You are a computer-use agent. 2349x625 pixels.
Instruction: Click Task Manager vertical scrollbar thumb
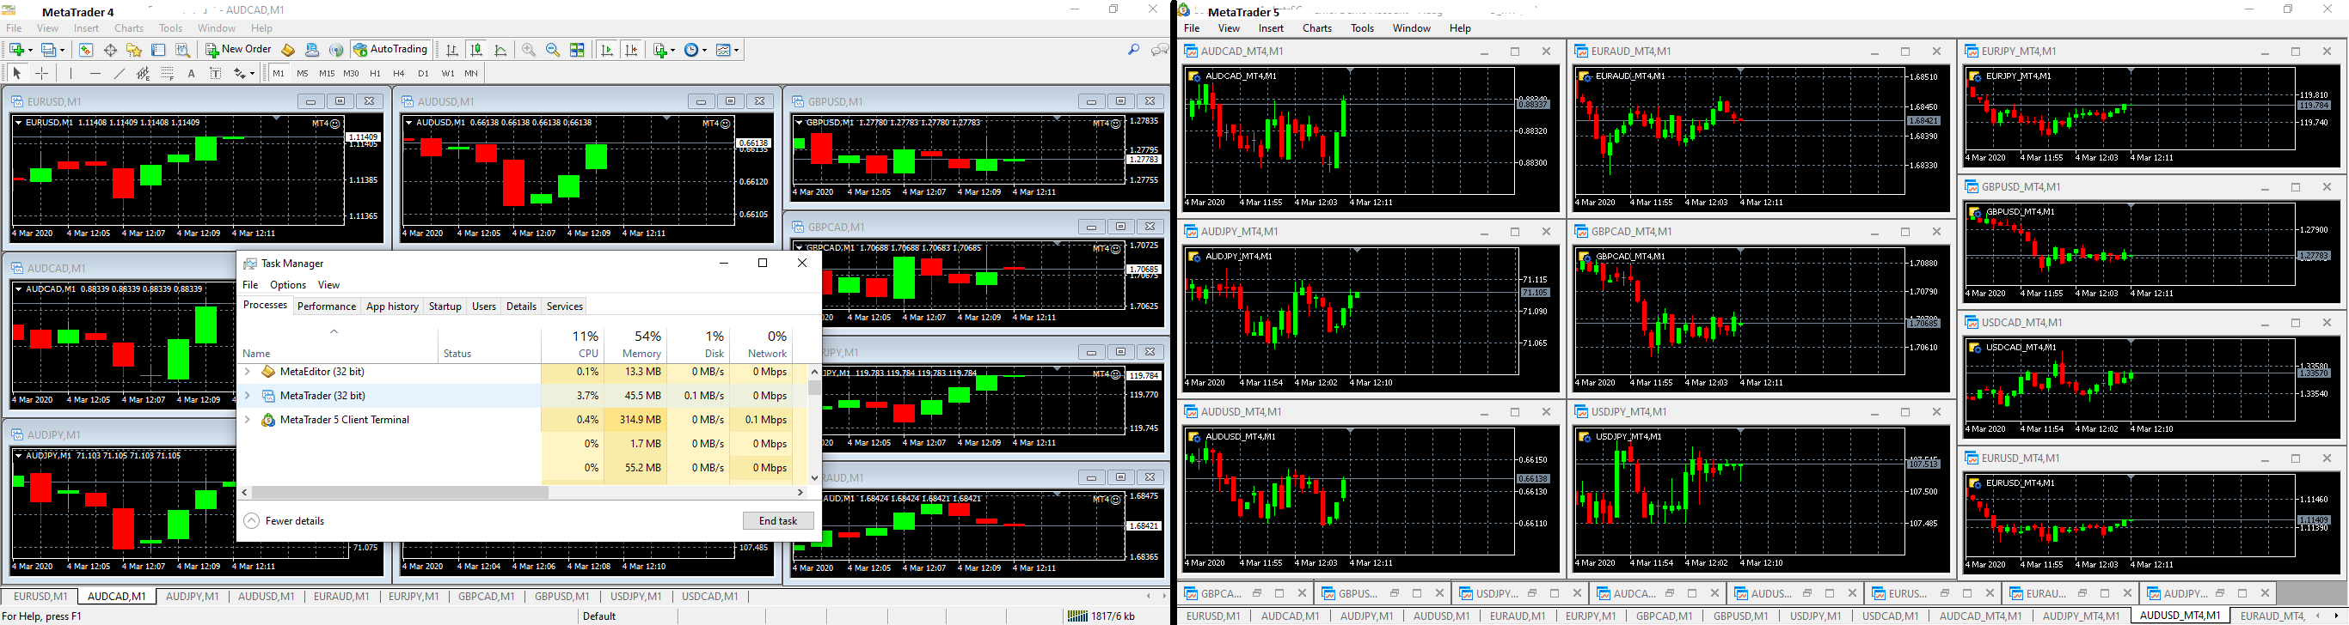click(814, 387)
